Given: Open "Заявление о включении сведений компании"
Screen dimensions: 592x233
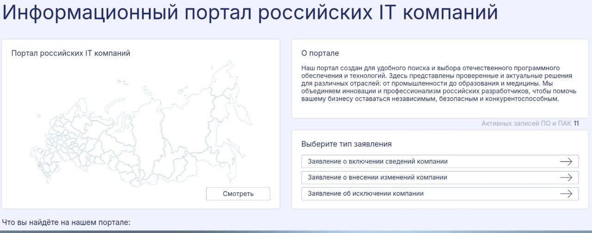Looking at the screenshot, I should tap(378, 161).
